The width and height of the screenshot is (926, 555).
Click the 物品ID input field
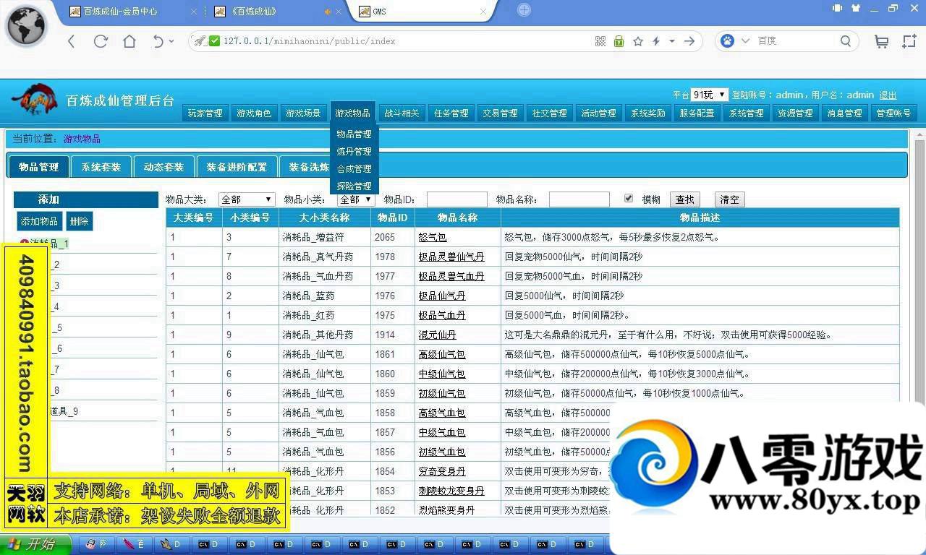click(x=457, y=199)
